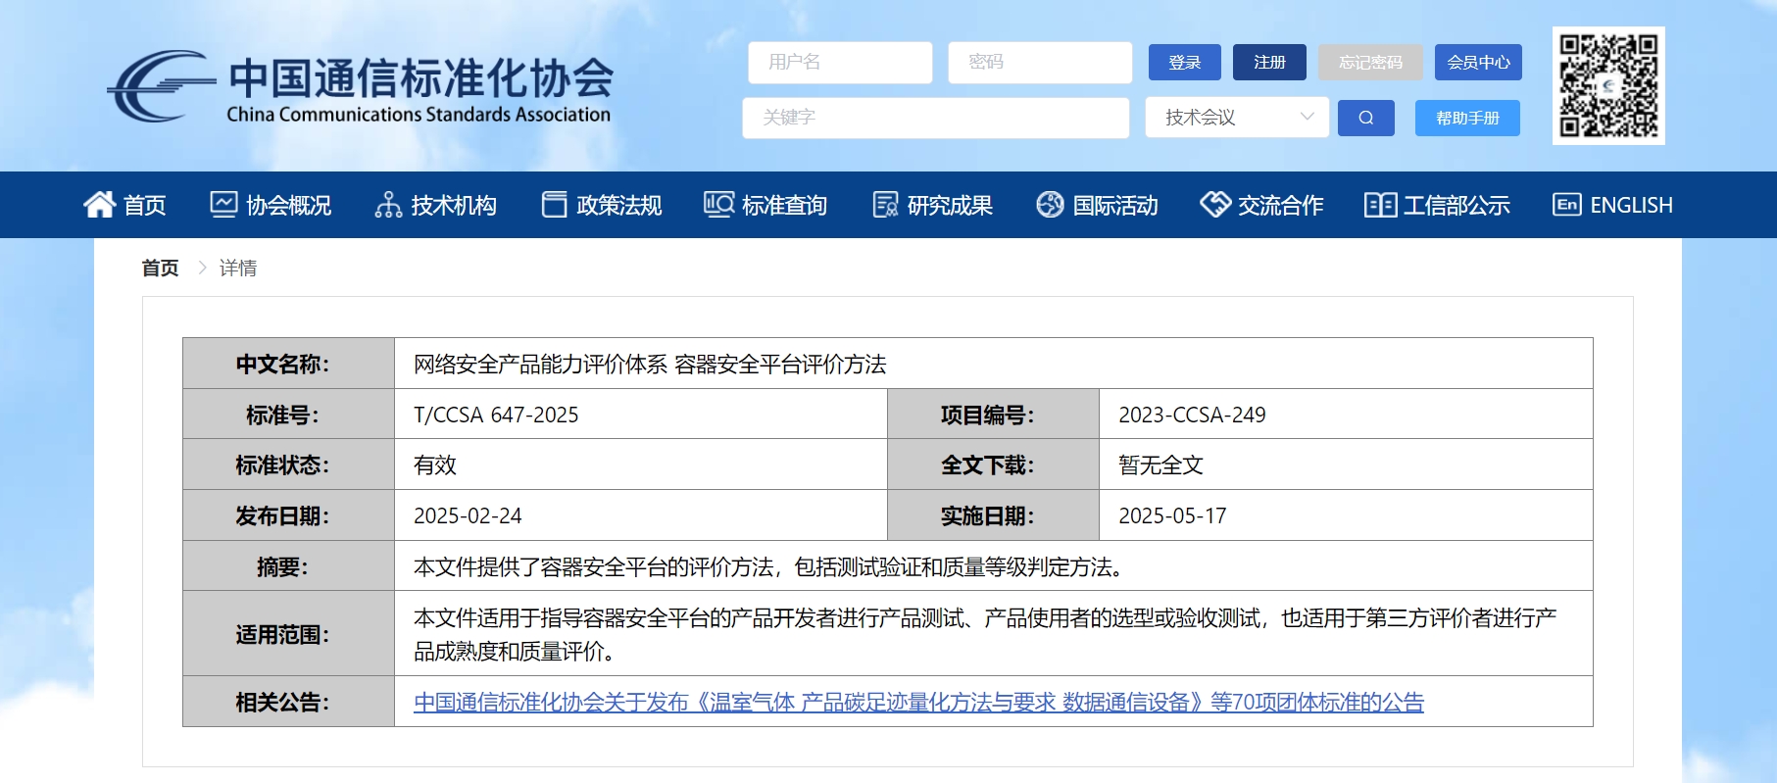
Task: Click the title 网络安全产品能力评价体系 容器安全平台评价方法
Action: pyautogui.click(x=650, y=364)
